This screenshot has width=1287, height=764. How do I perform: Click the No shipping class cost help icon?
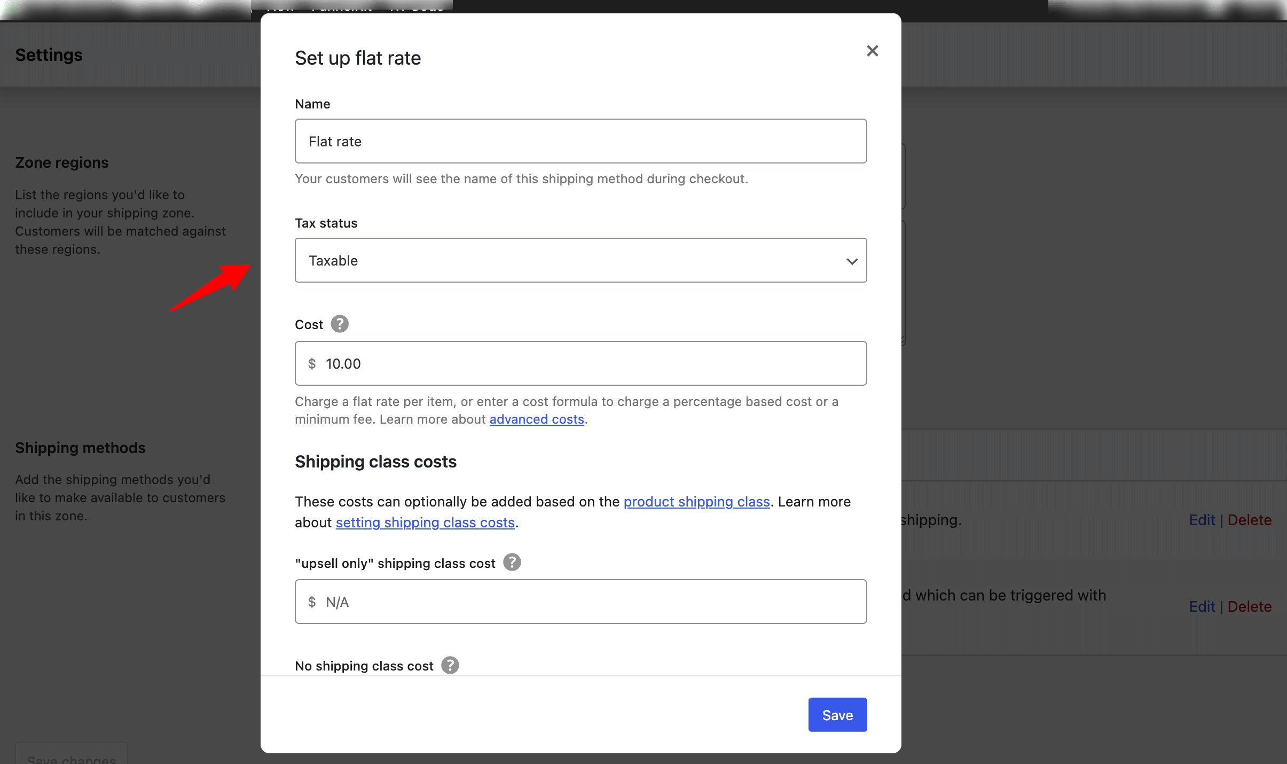pyautogui.click(x=450, y=666)
